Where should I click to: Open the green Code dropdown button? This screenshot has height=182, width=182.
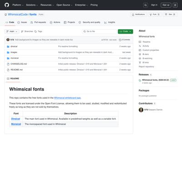tap(125, 31)
